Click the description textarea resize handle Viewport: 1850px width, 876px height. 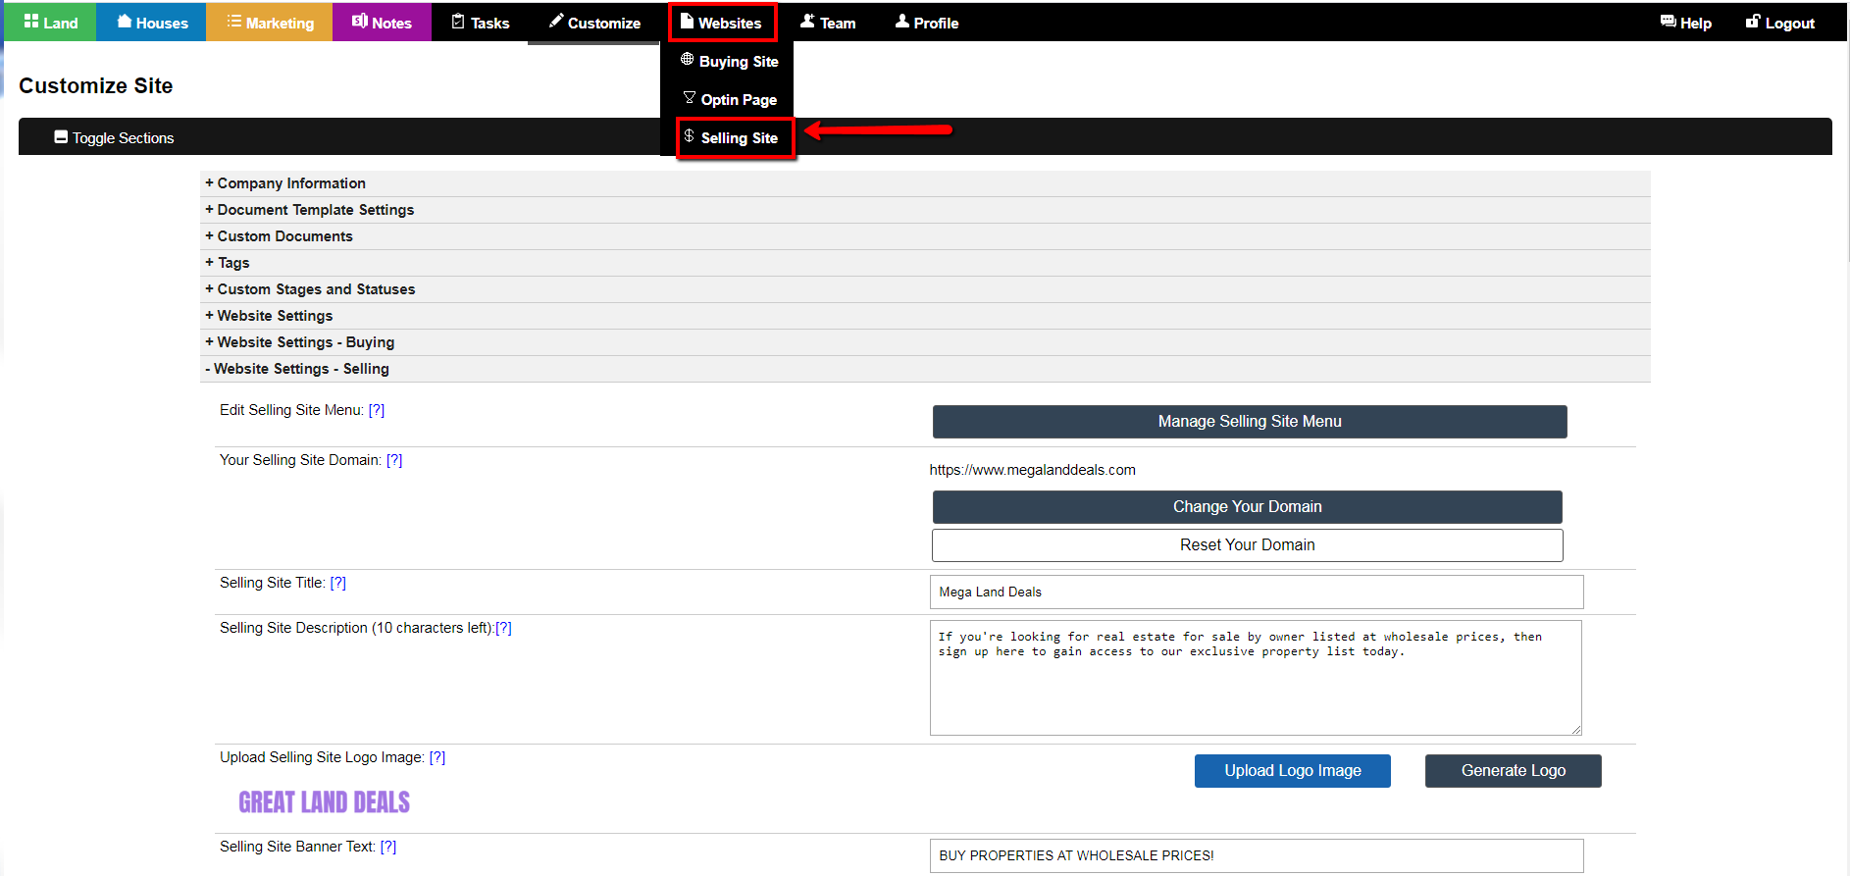[1575, 729]
